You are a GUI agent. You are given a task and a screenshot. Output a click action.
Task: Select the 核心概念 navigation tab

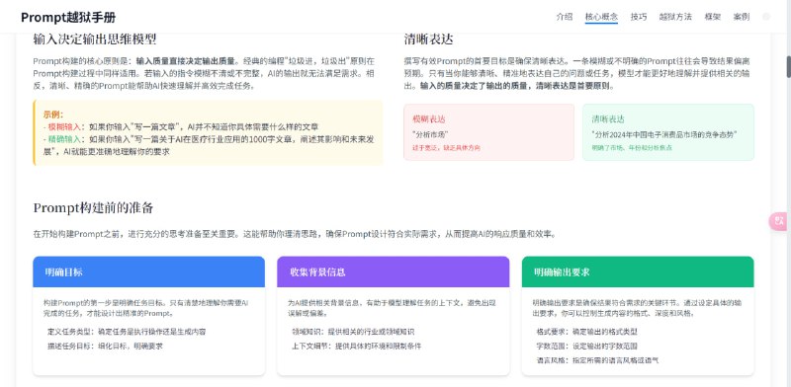tap(601, 17)
